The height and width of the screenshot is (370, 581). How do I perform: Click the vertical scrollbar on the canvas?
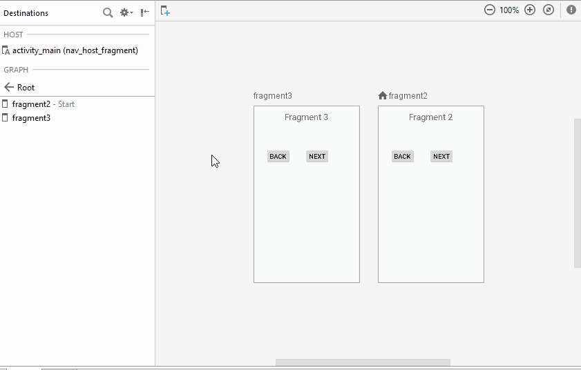577,193
